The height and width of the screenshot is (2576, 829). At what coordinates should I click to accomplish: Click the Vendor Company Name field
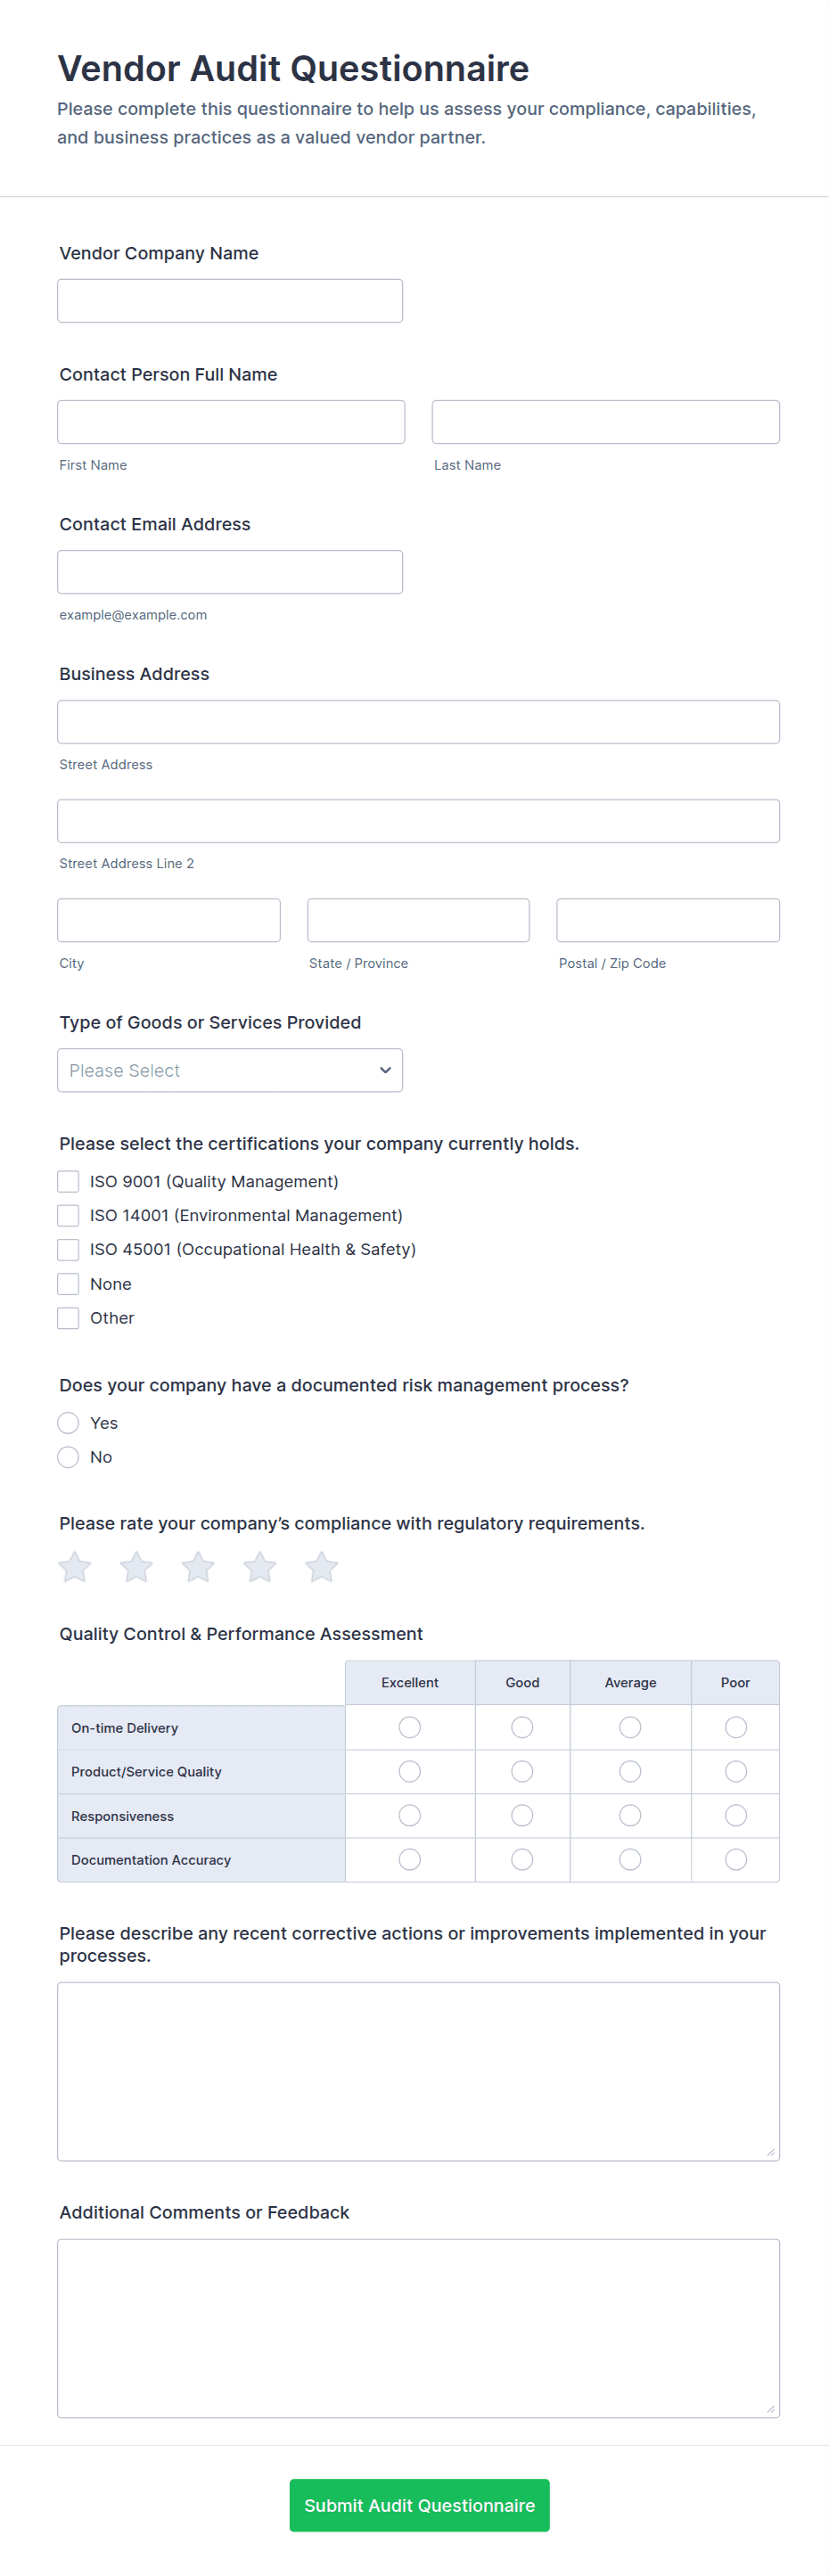(230, 301)
